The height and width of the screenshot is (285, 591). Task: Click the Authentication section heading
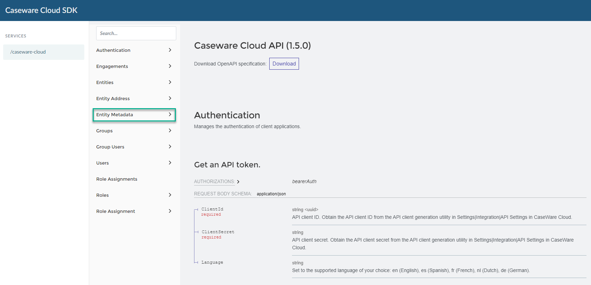pyautogui.click(x=227, y=115)
